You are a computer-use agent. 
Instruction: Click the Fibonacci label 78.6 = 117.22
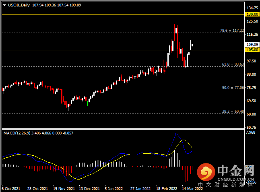[232, 31]
